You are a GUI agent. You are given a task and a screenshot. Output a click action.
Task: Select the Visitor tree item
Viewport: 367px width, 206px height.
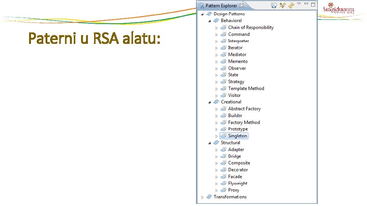[x=234, y=95]
